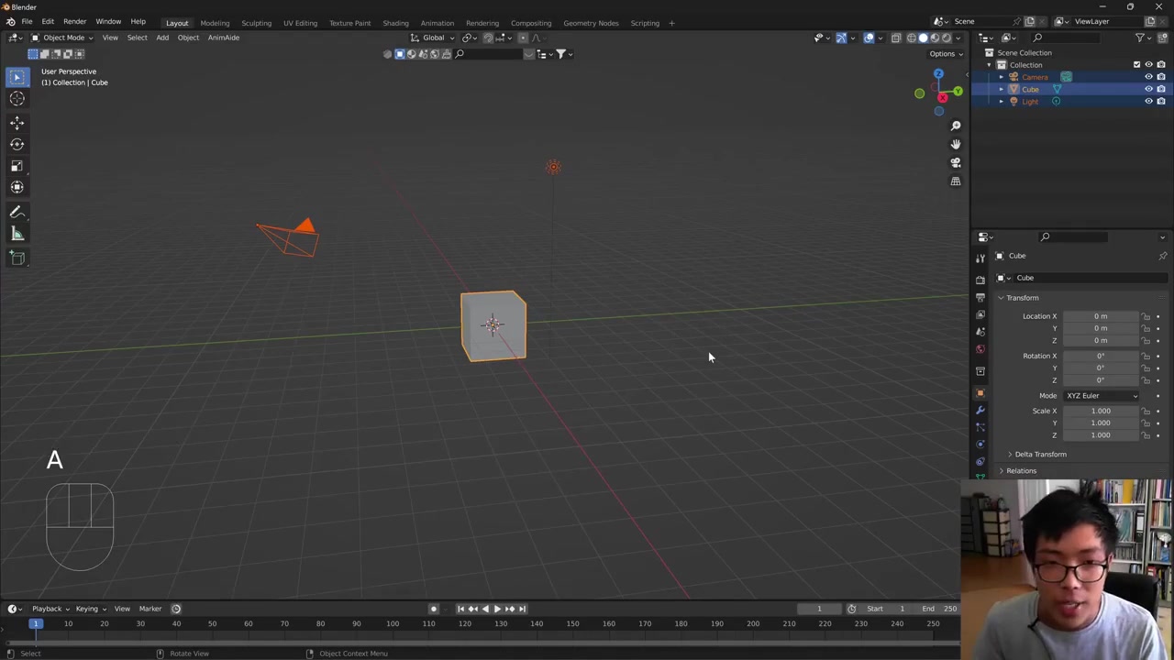Click frame 100 on the timeline ruler

tap(393, 624)
